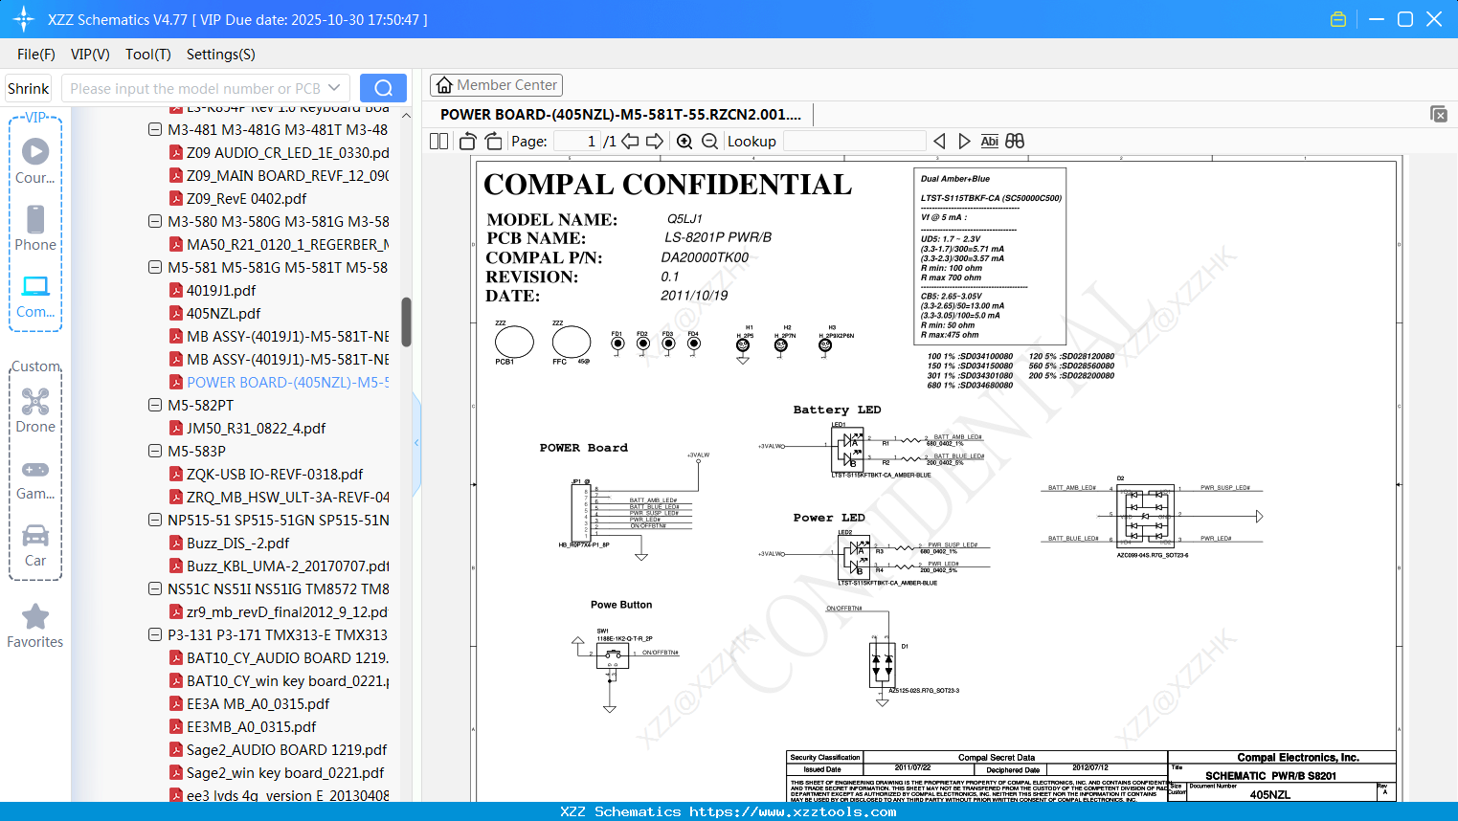Select the highlighted POWER BOARD-(405NZL) tree file

point(287,382)
